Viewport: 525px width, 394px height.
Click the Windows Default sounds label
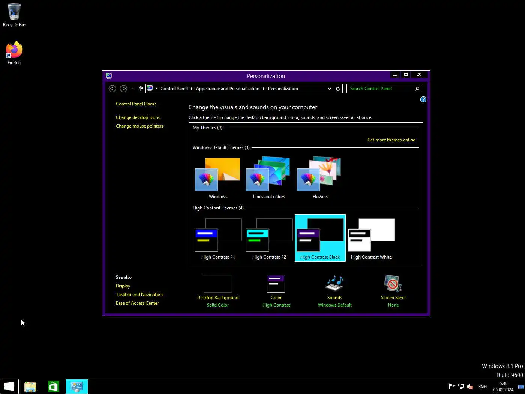pyautogui.click(x=335, y=305)
